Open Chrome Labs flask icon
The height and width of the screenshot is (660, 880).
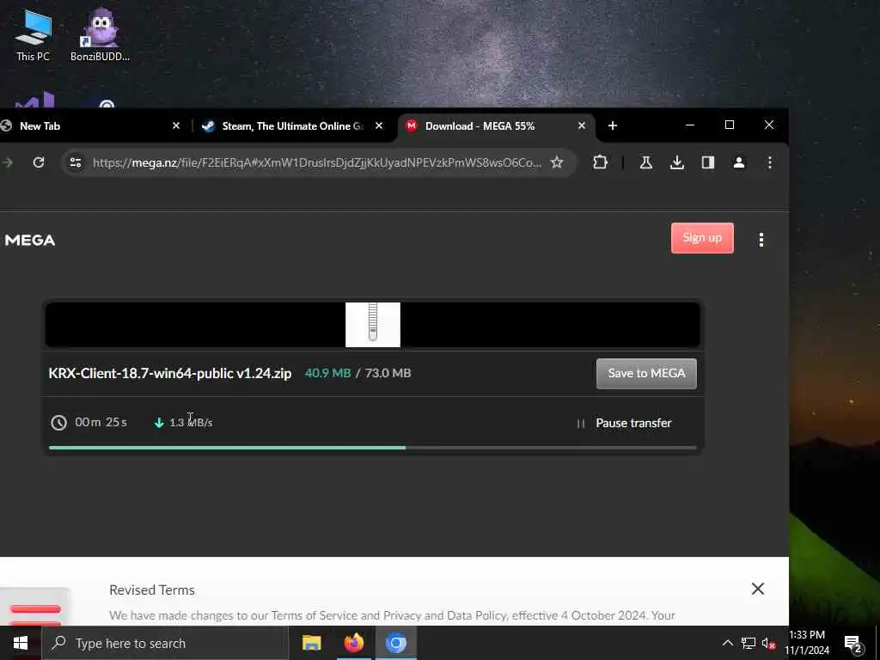click(x=646, y=162)
